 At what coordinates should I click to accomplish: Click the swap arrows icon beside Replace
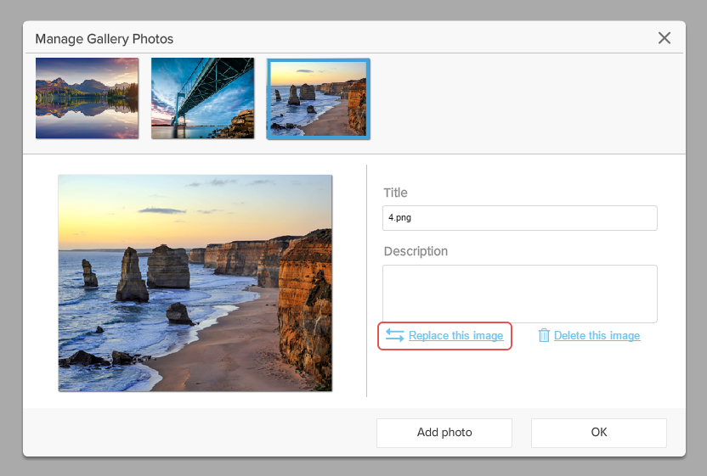(394, 335)
